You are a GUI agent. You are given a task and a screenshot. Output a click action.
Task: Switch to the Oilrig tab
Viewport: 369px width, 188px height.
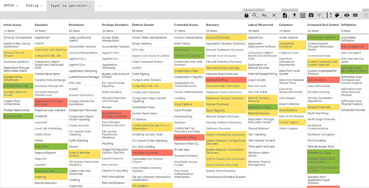pyautogui.click(x=32, y=6)
